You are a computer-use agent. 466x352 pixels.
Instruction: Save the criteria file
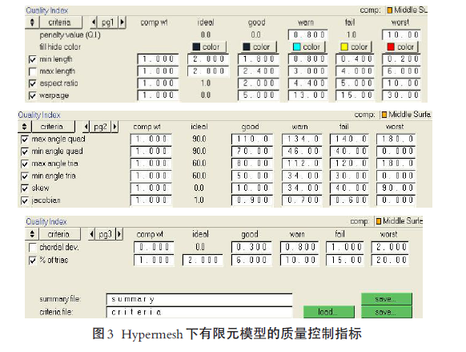click(x=387, y=312)
